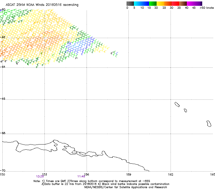Click the red 30-35 knots legend segment
Viewport: 215px width, 189px height.
[x=175, y=3]
